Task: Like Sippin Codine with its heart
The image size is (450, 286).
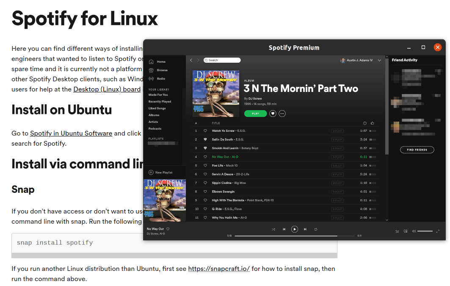Action: coord(205,183)
